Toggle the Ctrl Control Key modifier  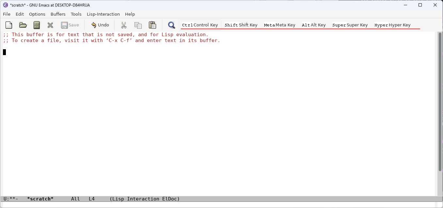[200, 25]
